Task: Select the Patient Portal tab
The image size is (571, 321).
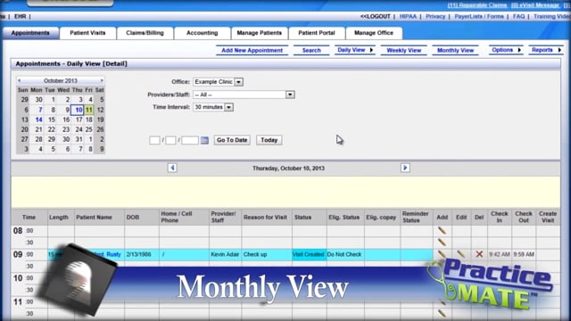Action: (x=317, y=33)
